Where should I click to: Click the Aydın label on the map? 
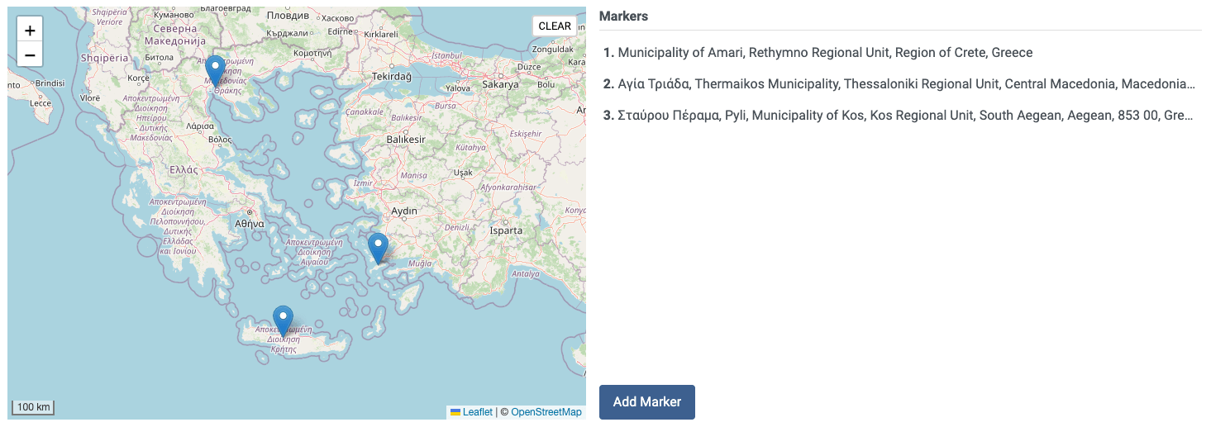[x=404, y=211]
